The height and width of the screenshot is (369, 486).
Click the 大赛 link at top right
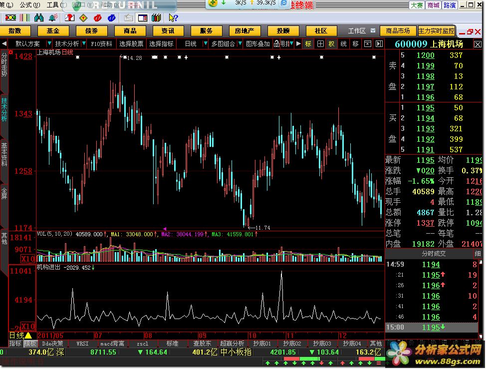tap(417, 5)
